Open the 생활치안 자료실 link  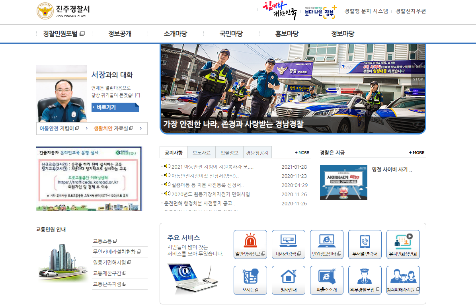[113, 129]
